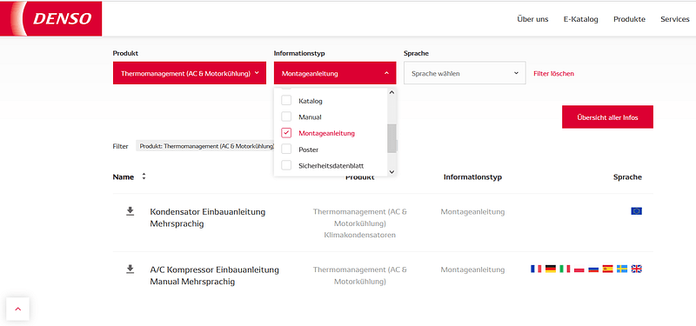This screenshot has height=326, width=696.
Task: Select the German flag for A/C Kompressor
Action: coord(551,269)
